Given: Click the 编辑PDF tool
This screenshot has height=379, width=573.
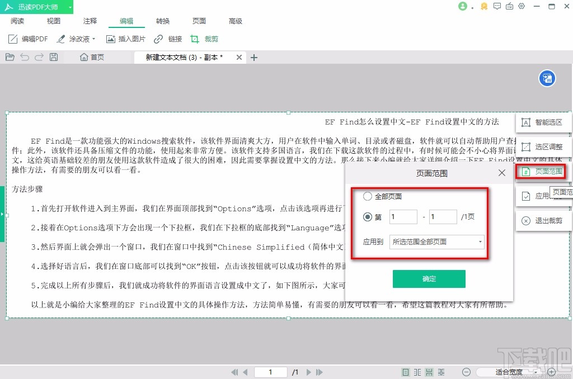Looking at the screenshot, I should (x=28, y=39).
